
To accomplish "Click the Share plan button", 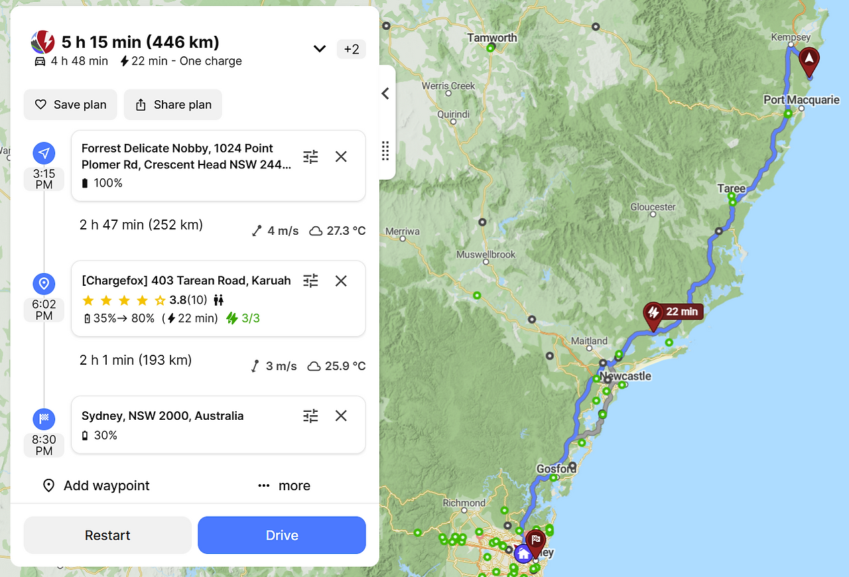I will (x=173, y=105).
